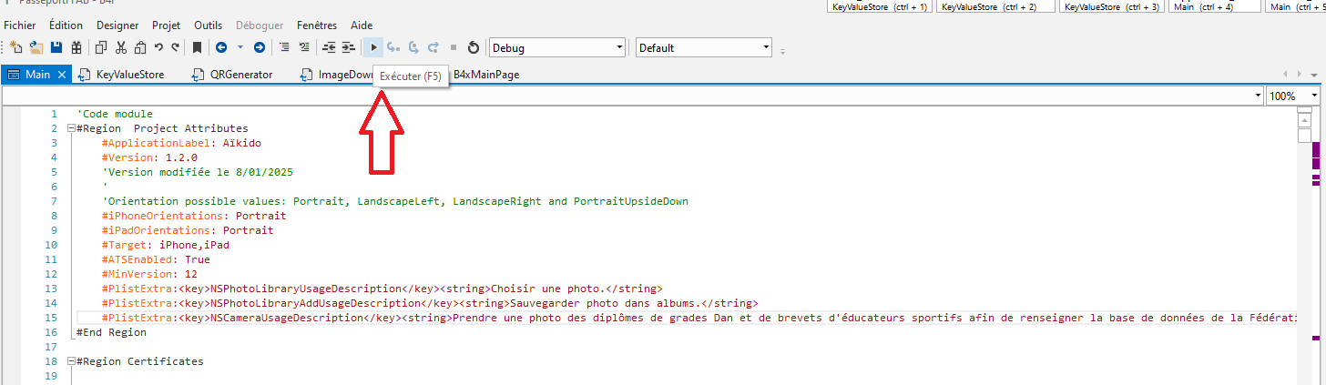
Task: Open the module tabs list dropdown arrow
Action: (1314, 75)
